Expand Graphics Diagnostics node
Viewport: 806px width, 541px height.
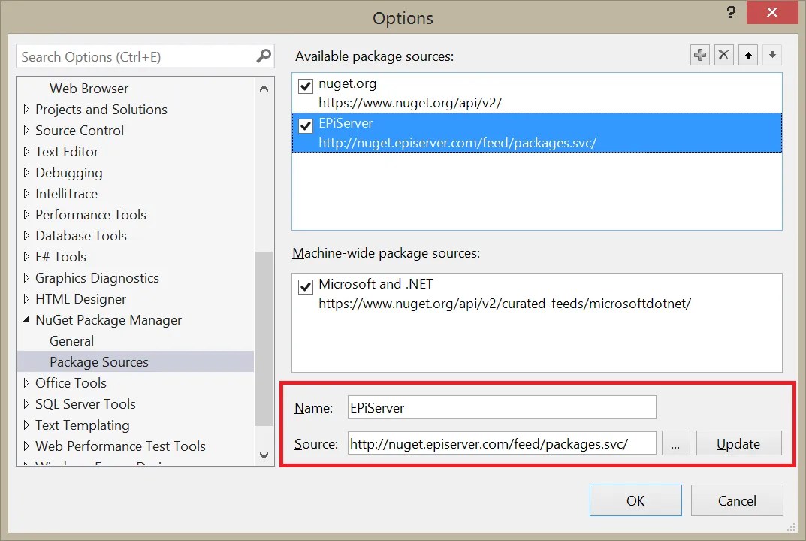[26, 278]
